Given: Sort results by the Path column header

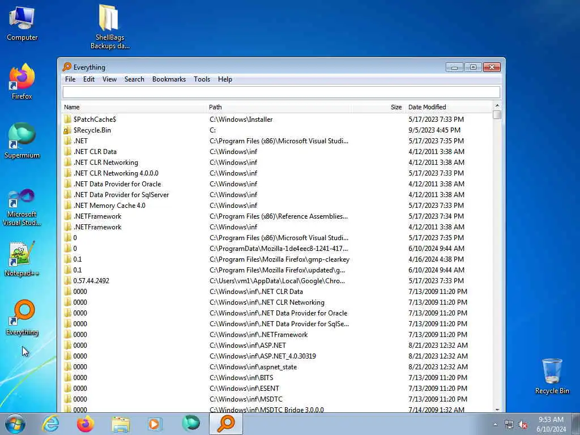Looking at the screenshot, I should pos(279,107).
